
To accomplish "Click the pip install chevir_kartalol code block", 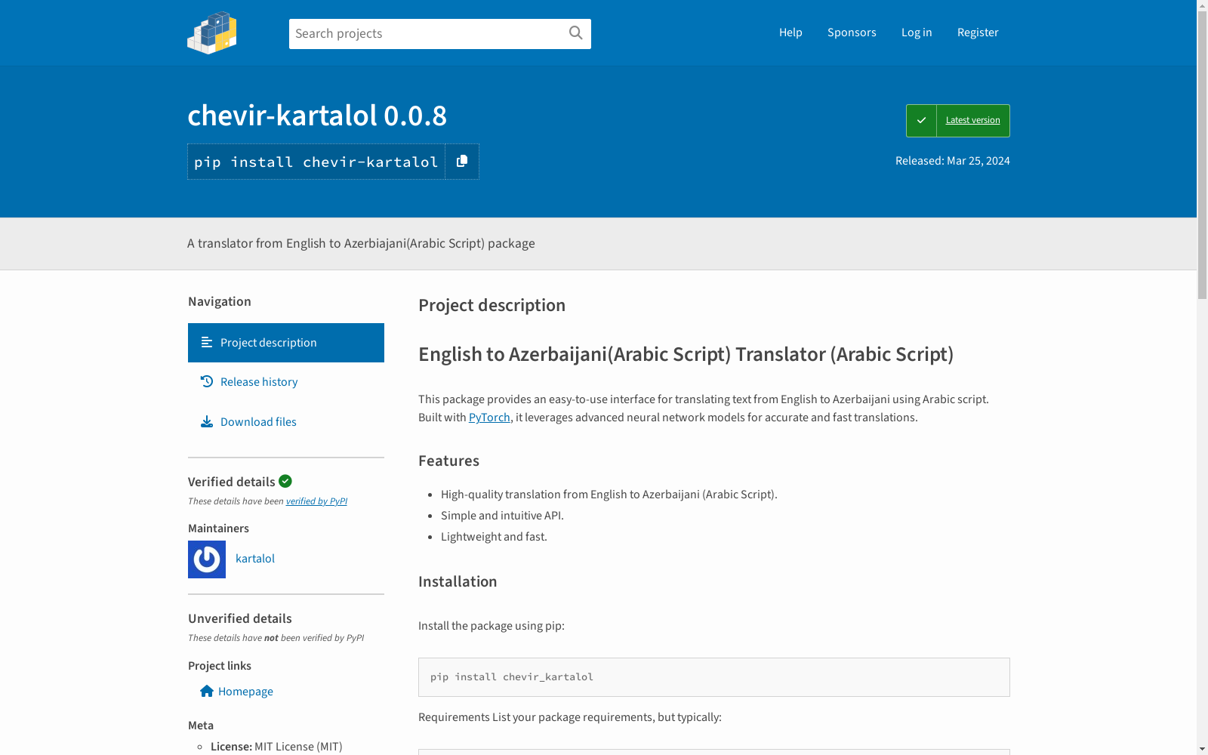I will (714, 677).
